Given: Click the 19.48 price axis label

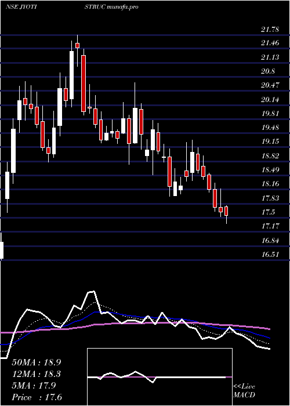Looking at the screenshot, I should (x=270, y=128).
